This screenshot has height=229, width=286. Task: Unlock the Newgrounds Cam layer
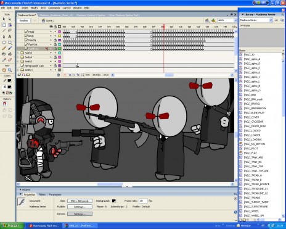[x=55, y=65]
